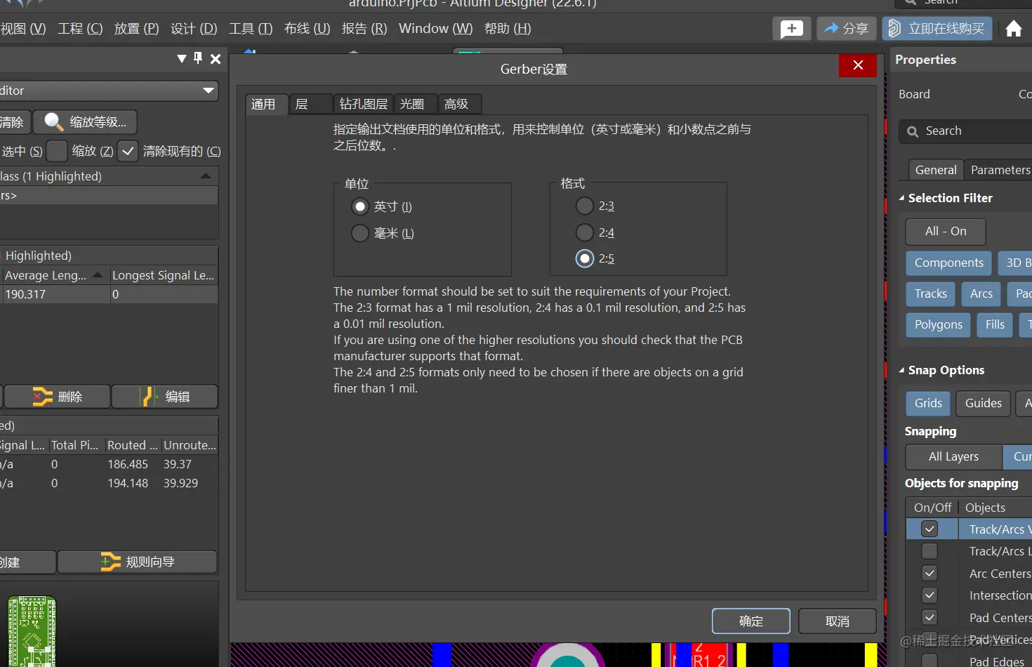Choose the 2:4 format option

click(x=585, y=232)
